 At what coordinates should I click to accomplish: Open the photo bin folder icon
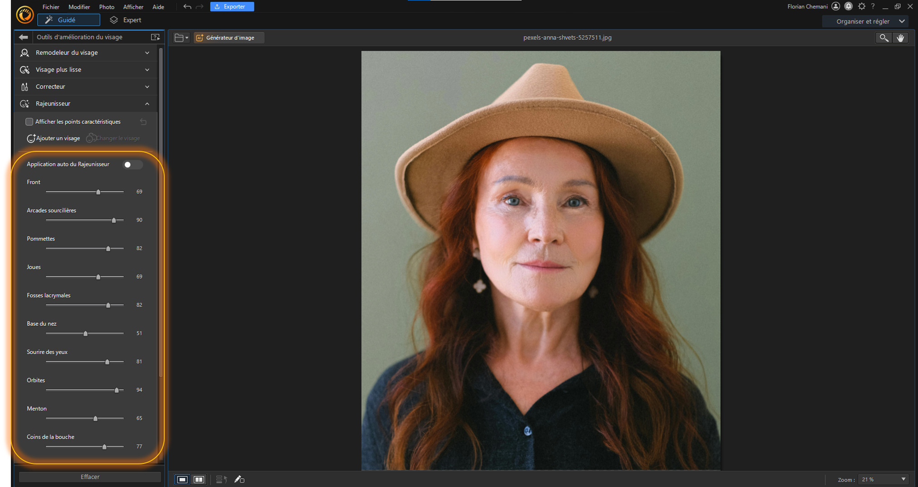179,38
